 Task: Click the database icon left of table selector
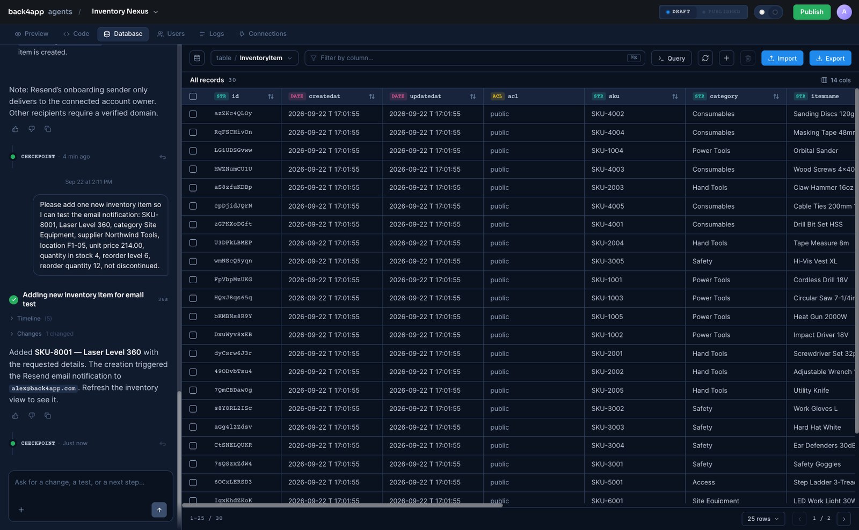tap(197, 58)
